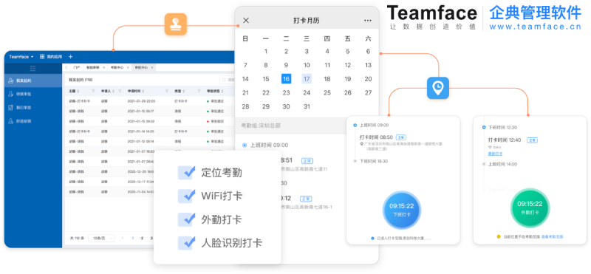Sort by the 主题 column arrows
This screenshot has height=274, width=591.
(78, 91)
